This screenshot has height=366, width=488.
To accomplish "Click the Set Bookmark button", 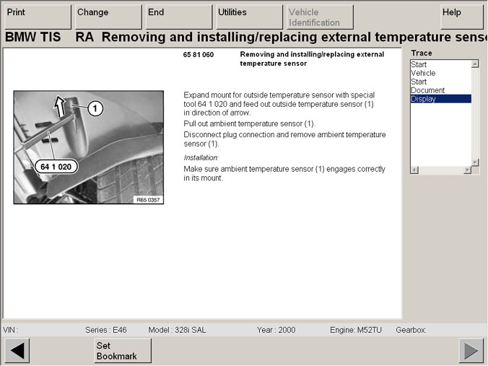I will tap(123, 350).
